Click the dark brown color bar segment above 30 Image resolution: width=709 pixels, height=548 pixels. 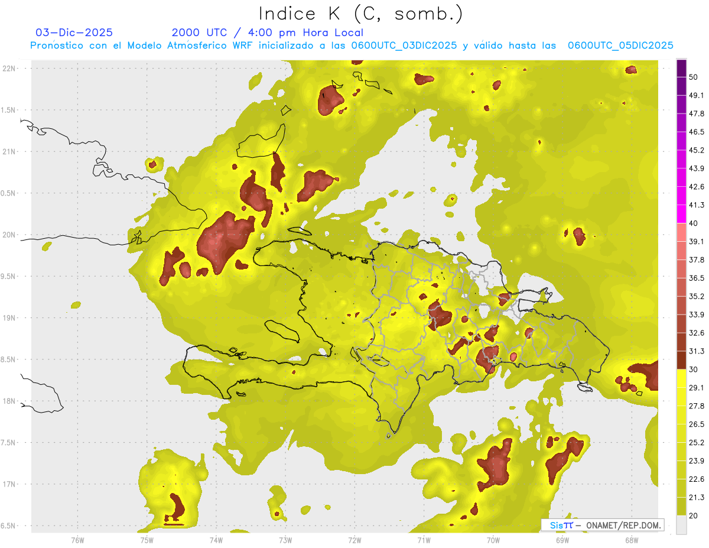[x=681, y=360]
